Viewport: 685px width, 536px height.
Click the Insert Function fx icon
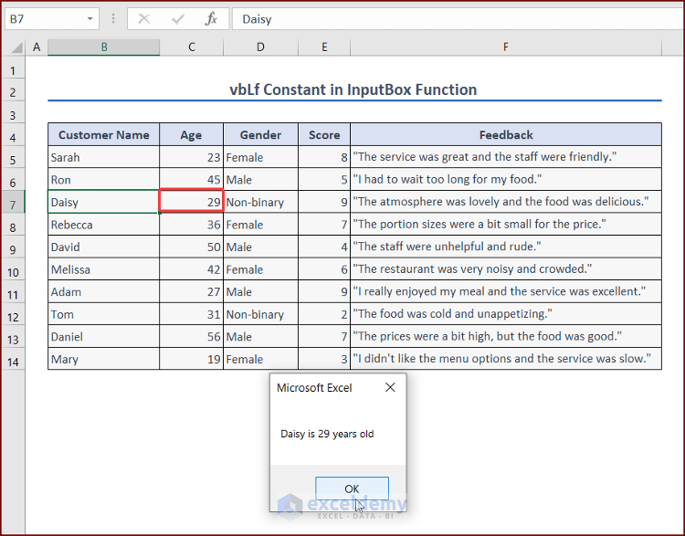point(211,19)
